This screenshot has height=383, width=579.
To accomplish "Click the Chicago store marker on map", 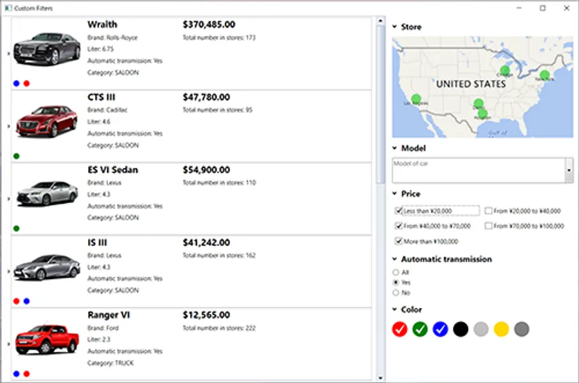I will (505, 70).
